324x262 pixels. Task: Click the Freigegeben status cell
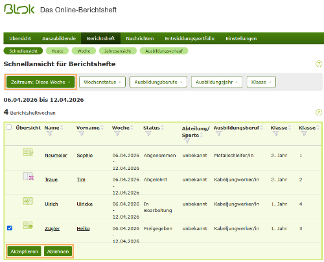[158, 228]
